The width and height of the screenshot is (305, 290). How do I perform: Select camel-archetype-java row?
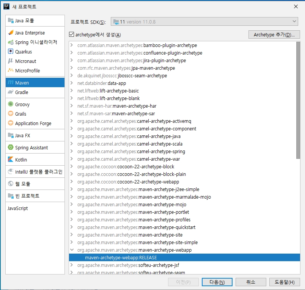[x=183, y=136]
